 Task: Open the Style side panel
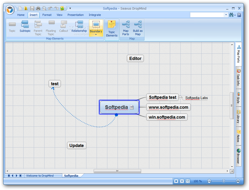(239, 98)
